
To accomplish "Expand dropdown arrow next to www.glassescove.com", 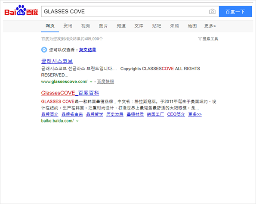I will 91,82.
